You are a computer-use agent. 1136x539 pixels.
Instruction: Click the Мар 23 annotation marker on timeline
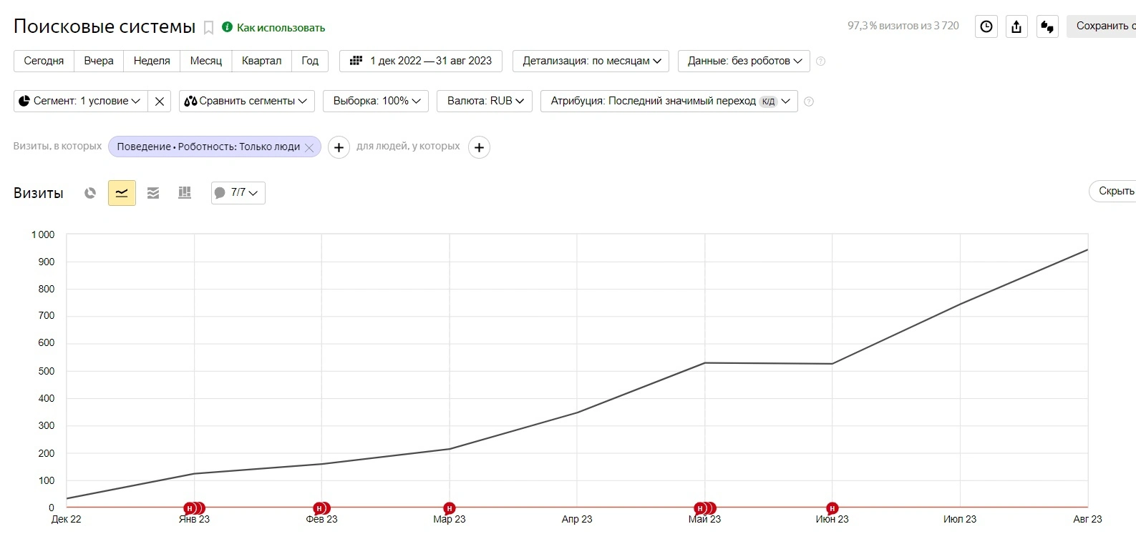[x=449, y=508]
